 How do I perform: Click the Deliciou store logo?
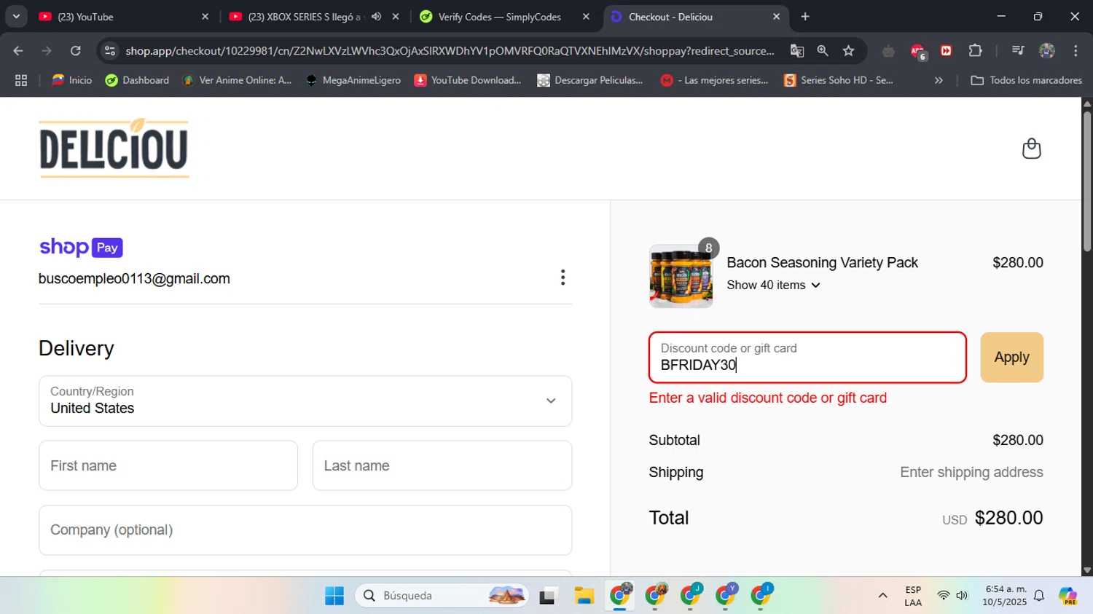114,149
